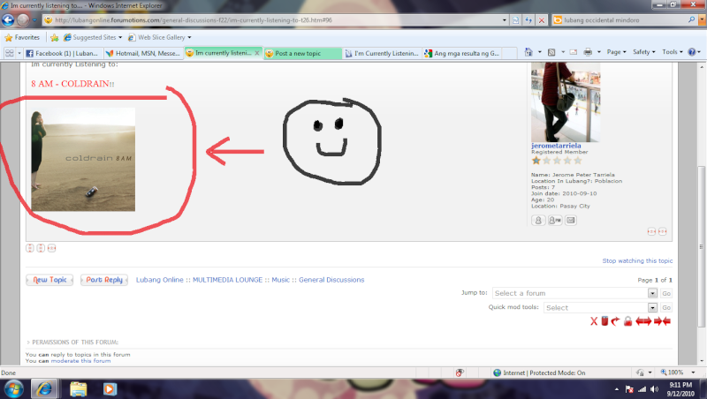Click the moderate this forum link
707x399 pixels.
(x=80, y=361)
